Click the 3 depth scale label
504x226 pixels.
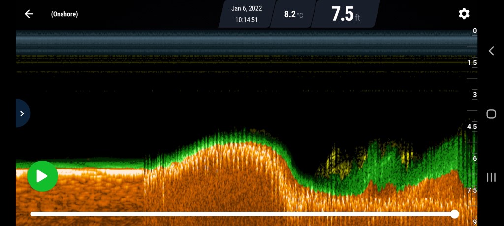(x=474, y=95)
